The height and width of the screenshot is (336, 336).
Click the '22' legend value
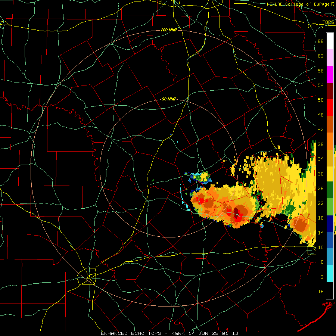coord(321,203)
